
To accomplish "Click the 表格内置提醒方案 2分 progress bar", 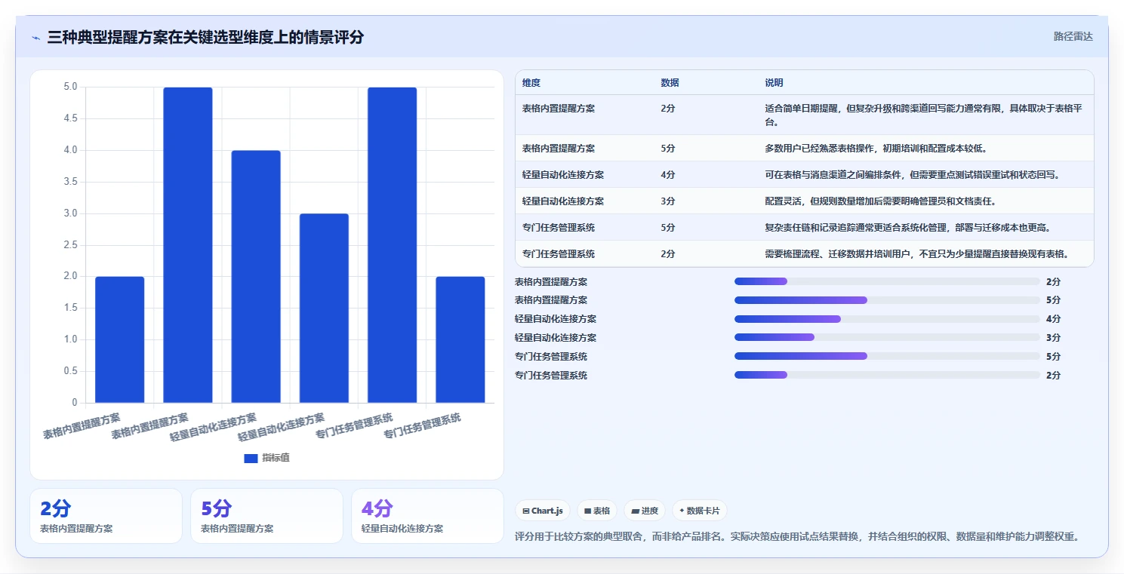I will (887, 281).
